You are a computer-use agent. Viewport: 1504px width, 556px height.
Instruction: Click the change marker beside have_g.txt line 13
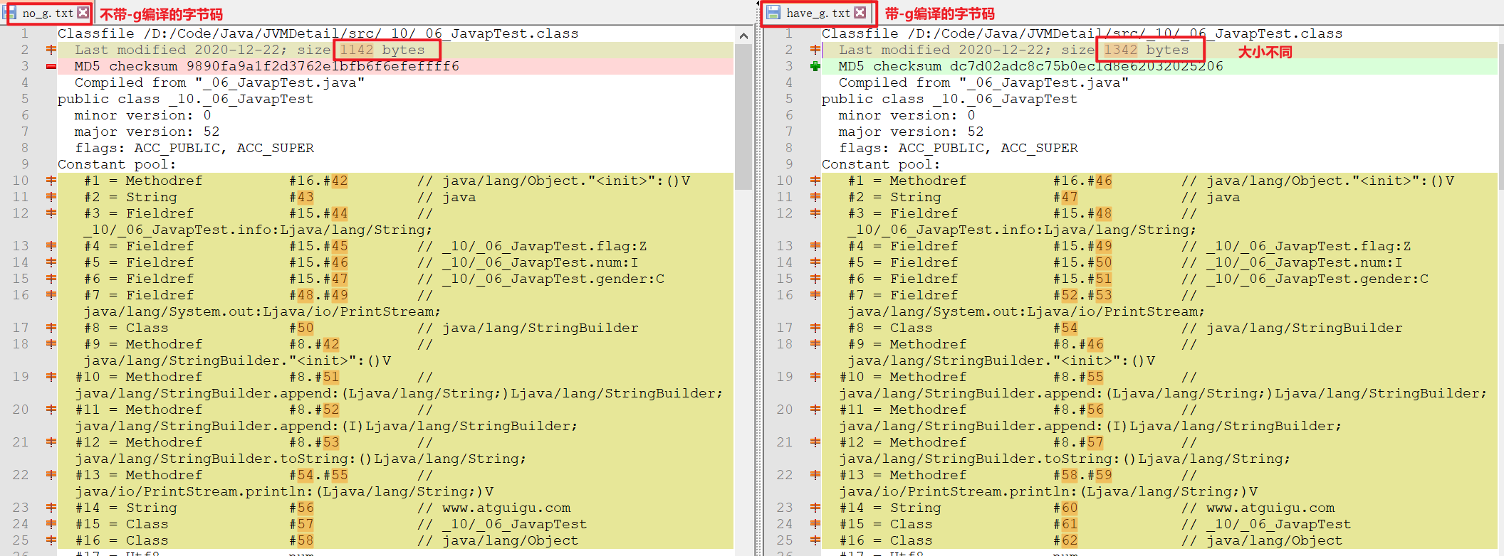coord(815,246)
